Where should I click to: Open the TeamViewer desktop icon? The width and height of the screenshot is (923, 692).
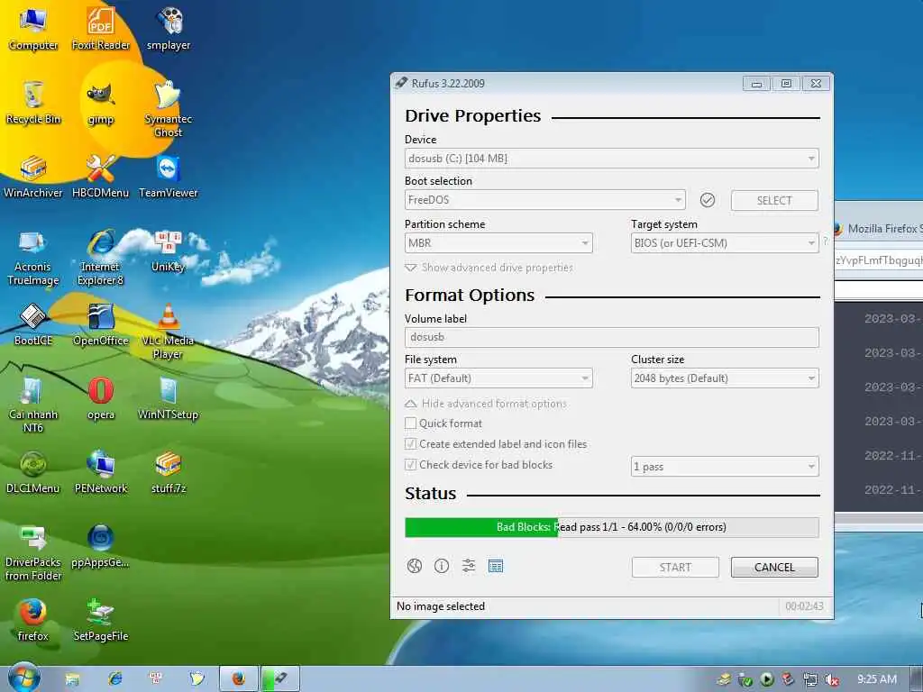169,177
